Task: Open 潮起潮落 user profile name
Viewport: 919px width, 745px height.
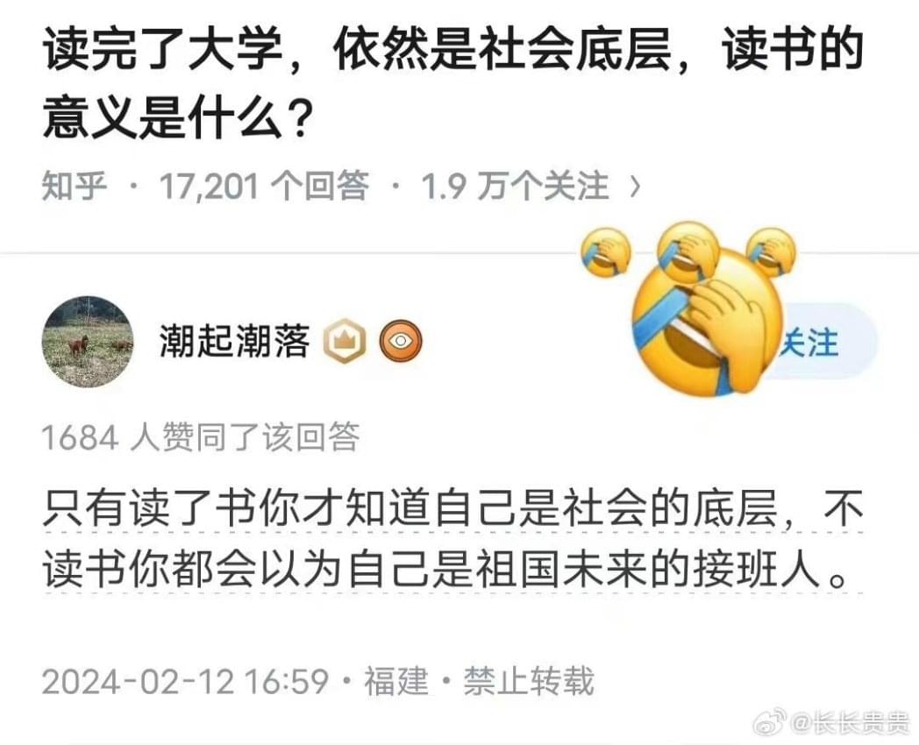Action: point(234,341)
